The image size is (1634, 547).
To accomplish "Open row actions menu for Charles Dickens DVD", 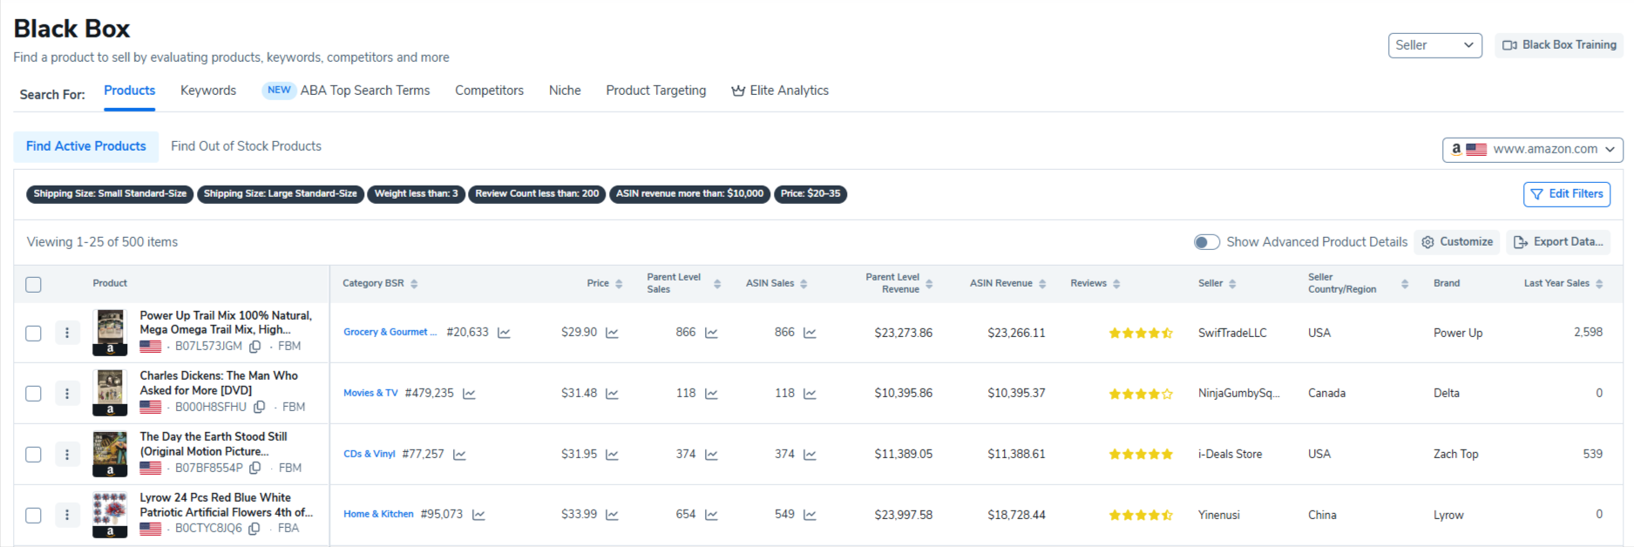I will pyautogui.click(x=67, y=394).
